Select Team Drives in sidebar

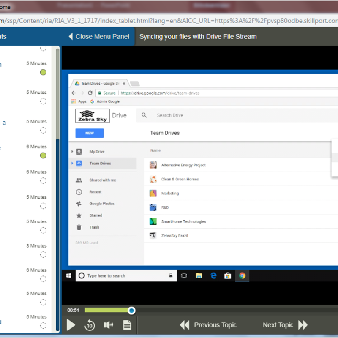[x=100, y=163]
